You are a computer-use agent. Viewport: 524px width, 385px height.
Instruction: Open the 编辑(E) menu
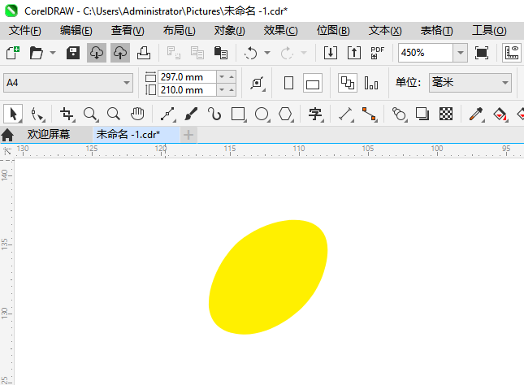[76, 30]
